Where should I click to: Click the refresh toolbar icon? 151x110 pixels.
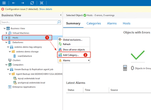click(x=32, y=3)
